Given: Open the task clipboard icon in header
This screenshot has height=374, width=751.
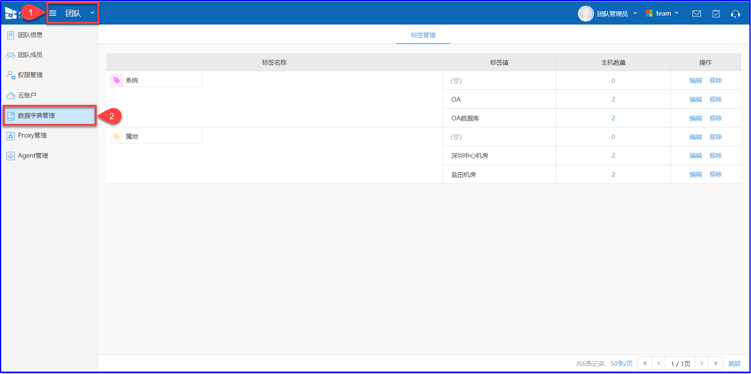Looking at the screenshot, I should coord(716,14).
